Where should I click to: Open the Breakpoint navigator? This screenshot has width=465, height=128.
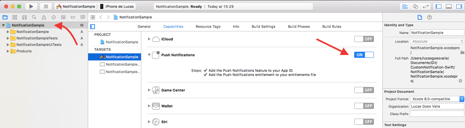tap(73, 17)
